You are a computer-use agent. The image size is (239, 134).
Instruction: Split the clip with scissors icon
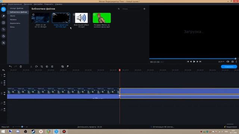[x=31, y=67]
